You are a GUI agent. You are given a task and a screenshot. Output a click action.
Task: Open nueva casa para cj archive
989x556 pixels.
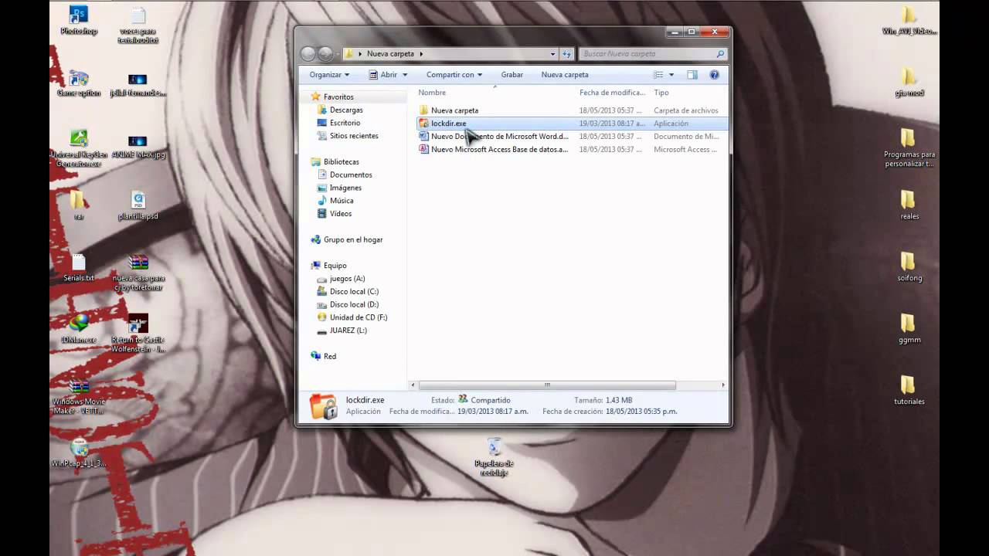pos(138,271)
